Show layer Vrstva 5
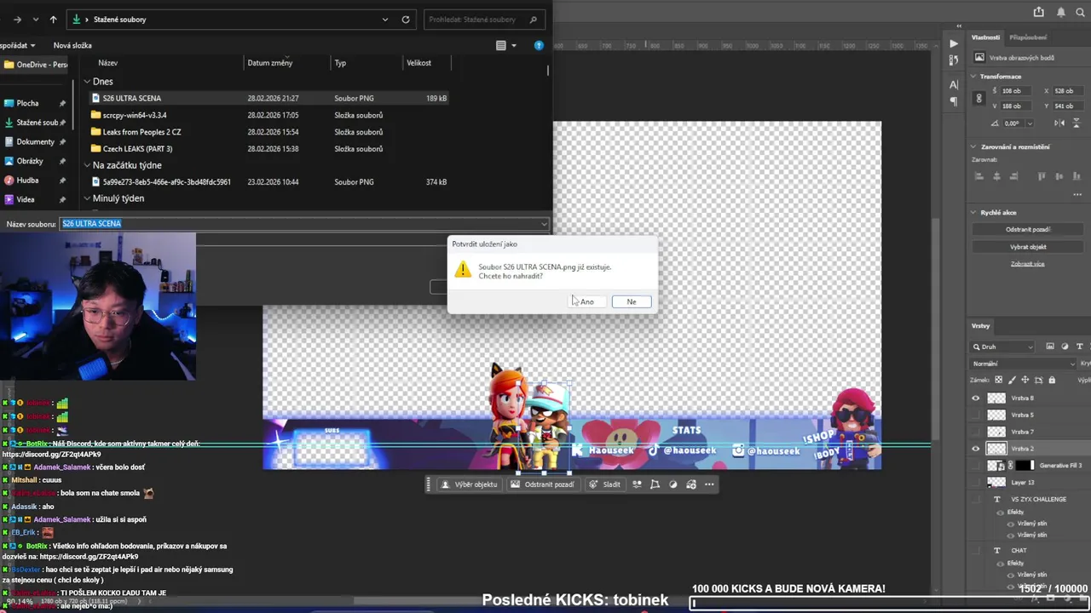This screenshot has width=1091, height=613. tap(976, 415)
